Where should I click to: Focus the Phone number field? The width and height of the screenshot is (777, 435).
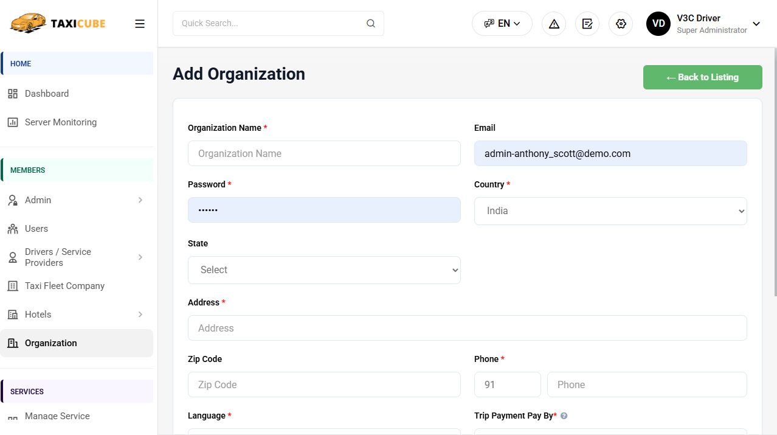click(x=647, y=385)
